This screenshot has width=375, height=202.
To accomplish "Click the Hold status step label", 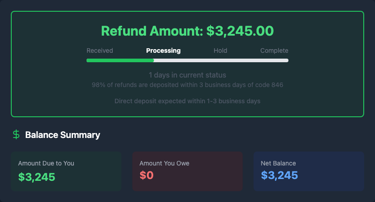I will point(220,50).
